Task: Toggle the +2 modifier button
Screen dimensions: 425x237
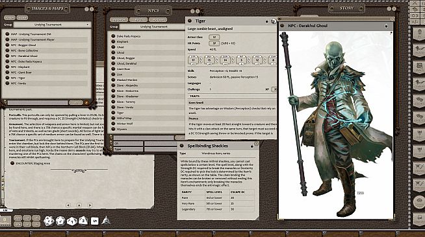Action: (27, 218)
